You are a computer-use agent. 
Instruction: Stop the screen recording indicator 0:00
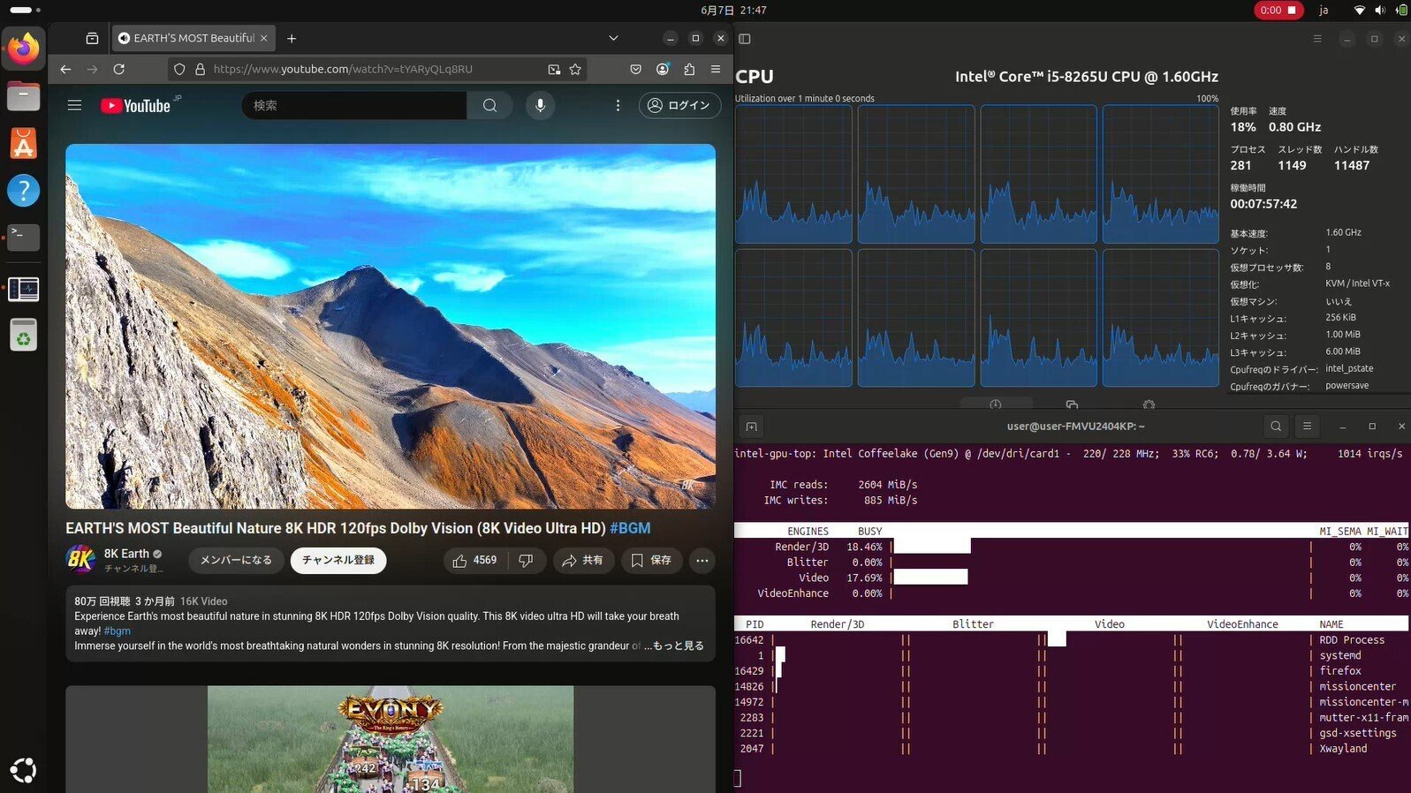coord(1278,10)
